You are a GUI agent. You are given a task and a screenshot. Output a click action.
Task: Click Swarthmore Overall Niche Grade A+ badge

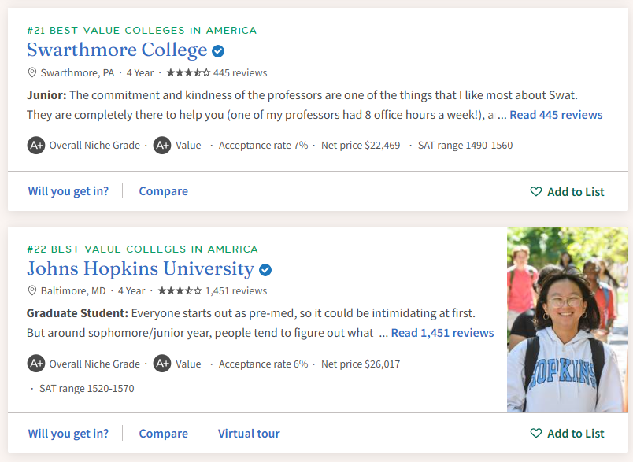pos(36,145)
